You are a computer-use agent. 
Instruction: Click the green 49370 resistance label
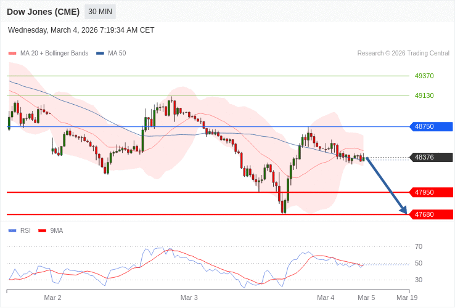424,76
